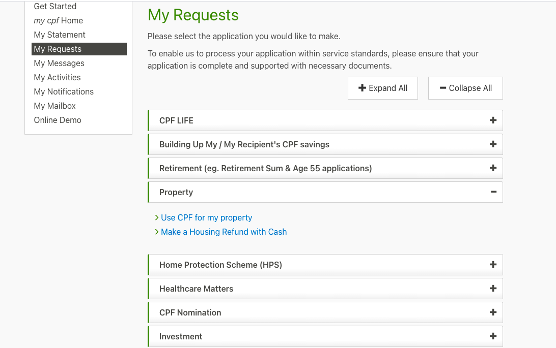
Task: Click the 'Please select the application' instruction text
Action: point(244,36)
